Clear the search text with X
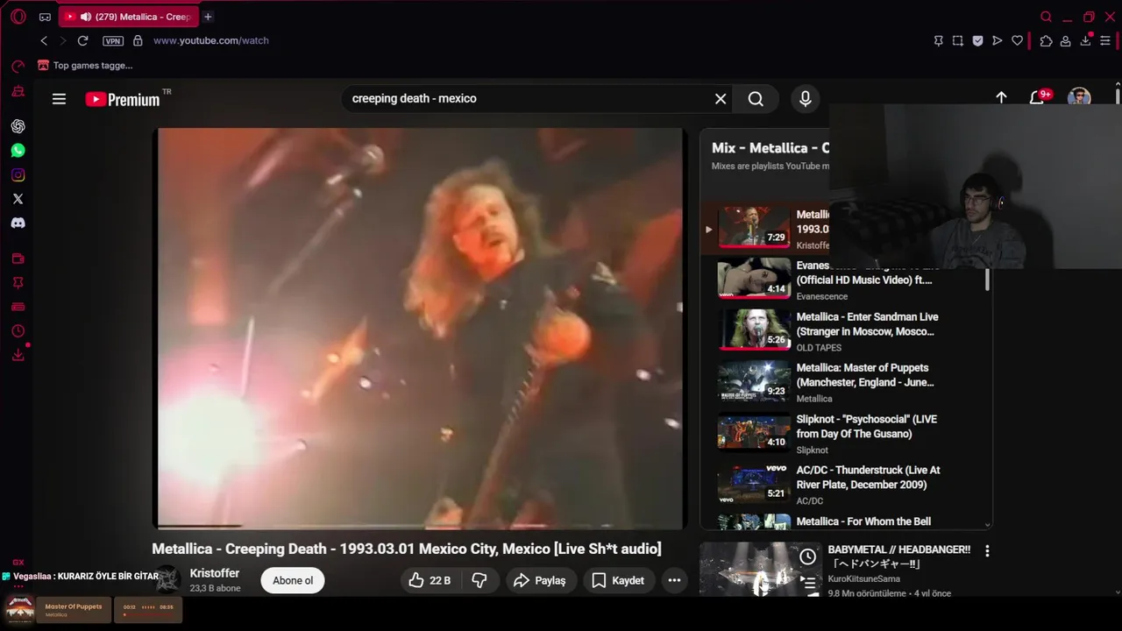Screen dimensions: 1122x631 [721, 99]
